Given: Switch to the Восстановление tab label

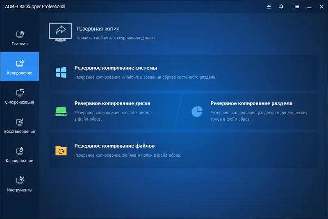Looking at the screenshot, I should point(20,132).
